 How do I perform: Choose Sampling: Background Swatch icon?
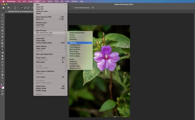pyautogui.click(x=28, y=8)
